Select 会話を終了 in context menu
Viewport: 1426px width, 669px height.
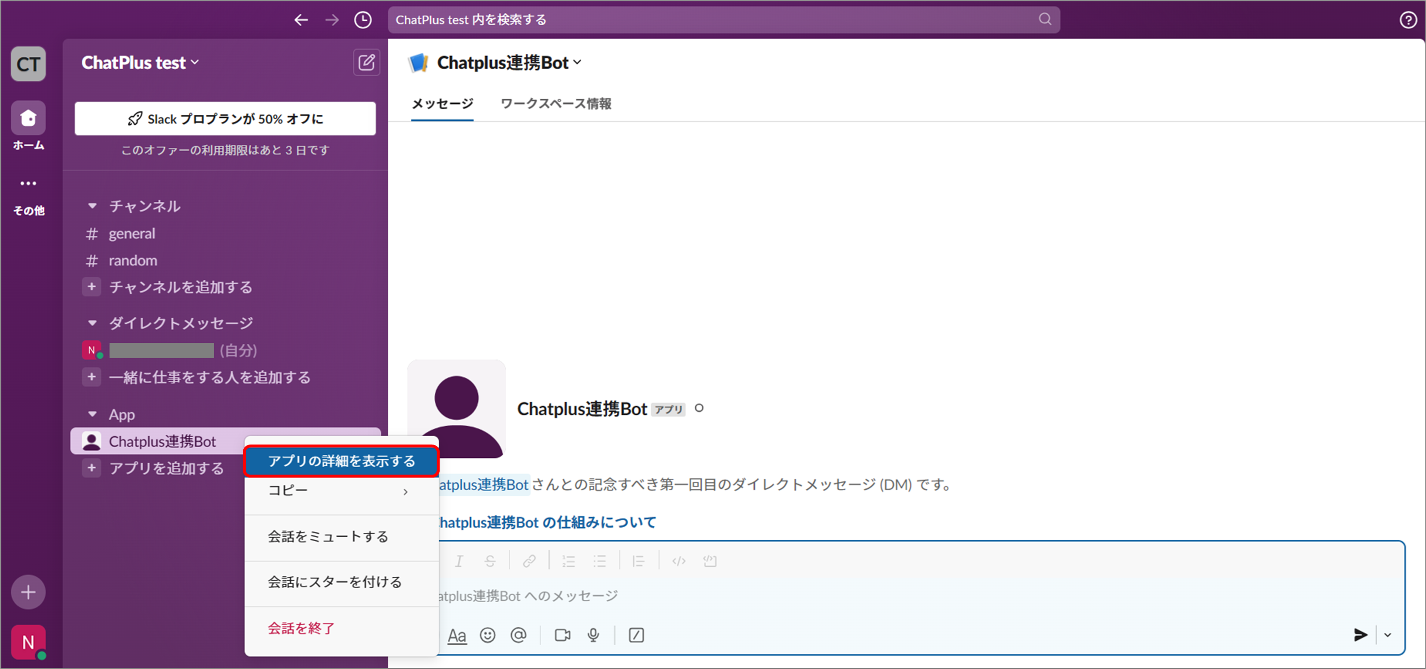[x=341, y=628]
